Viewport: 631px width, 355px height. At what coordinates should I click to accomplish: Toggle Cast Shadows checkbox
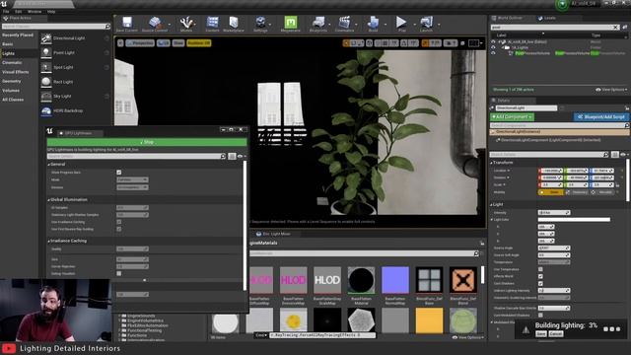540,283
